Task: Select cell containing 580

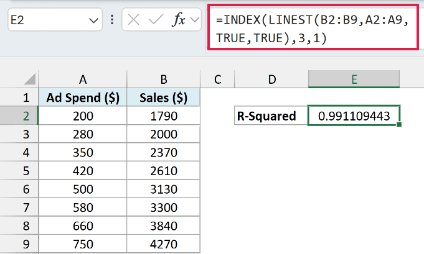Action: (x=83, y=207)
